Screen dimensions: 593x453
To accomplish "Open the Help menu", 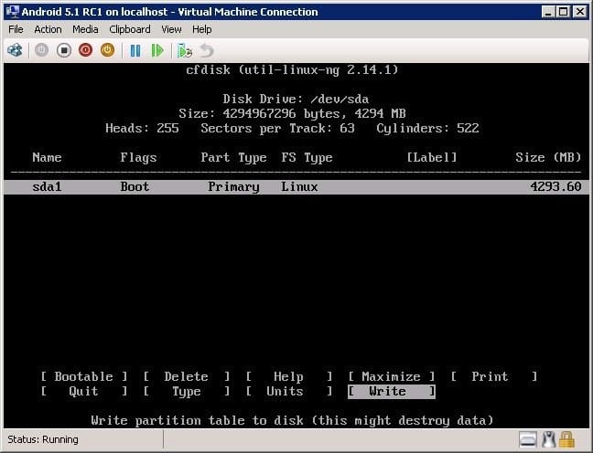I will tap(202, 29).
